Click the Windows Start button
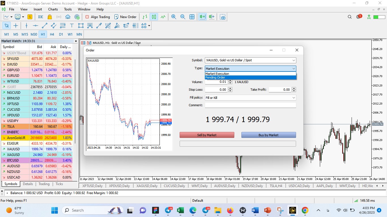 (55, 210)
